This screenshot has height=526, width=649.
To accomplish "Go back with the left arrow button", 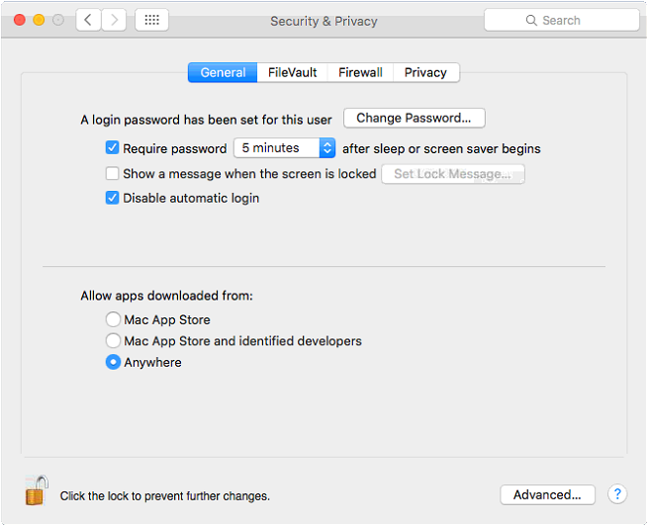I will [88, 20].
